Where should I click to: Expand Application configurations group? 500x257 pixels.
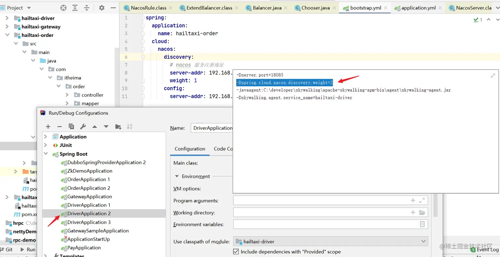click(46, 137)
